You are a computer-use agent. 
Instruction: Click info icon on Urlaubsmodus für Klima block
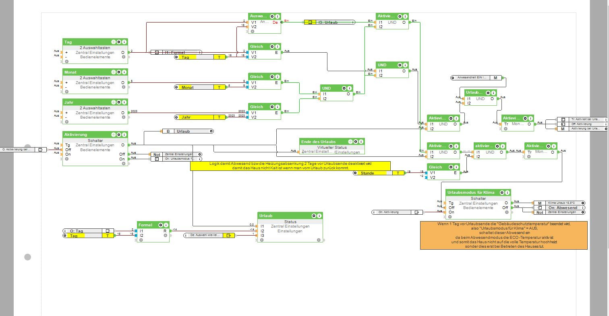pyautogui.click(x=508, y=193)
